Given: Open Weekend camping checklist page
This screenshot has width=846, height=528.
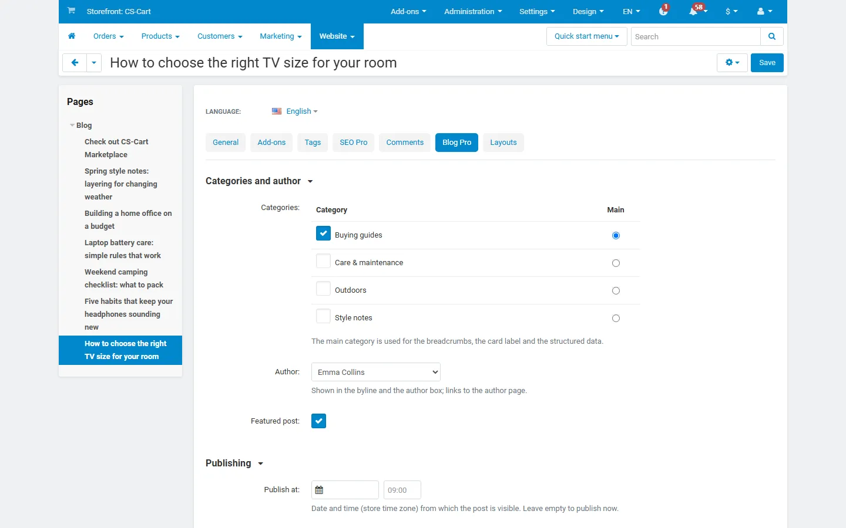Looking at the screenshot, I should [x=124, y=279].
